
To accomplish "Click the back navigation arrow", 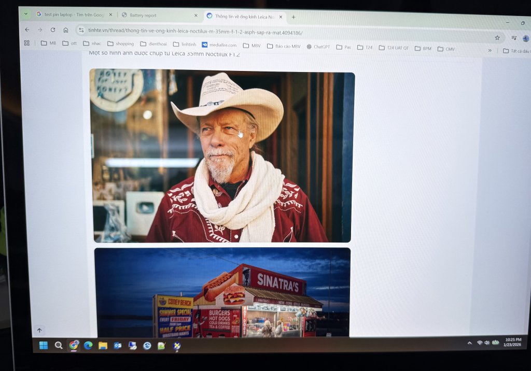I will point(27,30).
